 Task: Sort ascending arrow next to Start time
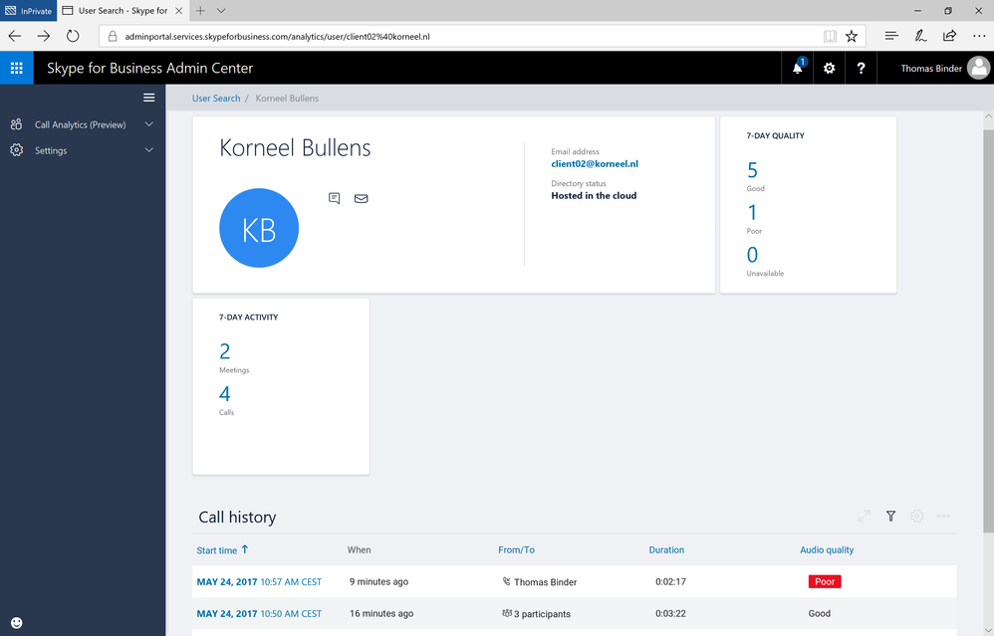coord(245,549)
